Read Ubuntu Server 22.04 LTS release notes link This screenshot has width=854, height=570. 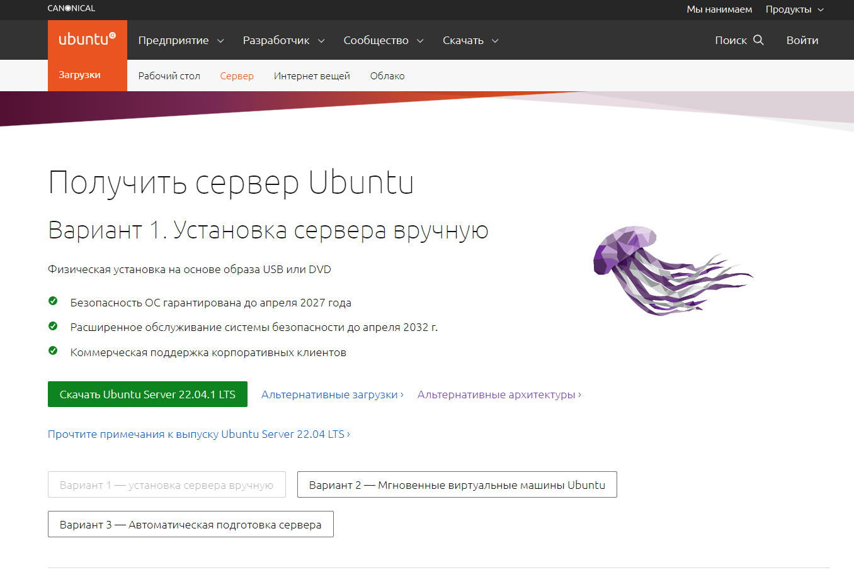(199, 434)
